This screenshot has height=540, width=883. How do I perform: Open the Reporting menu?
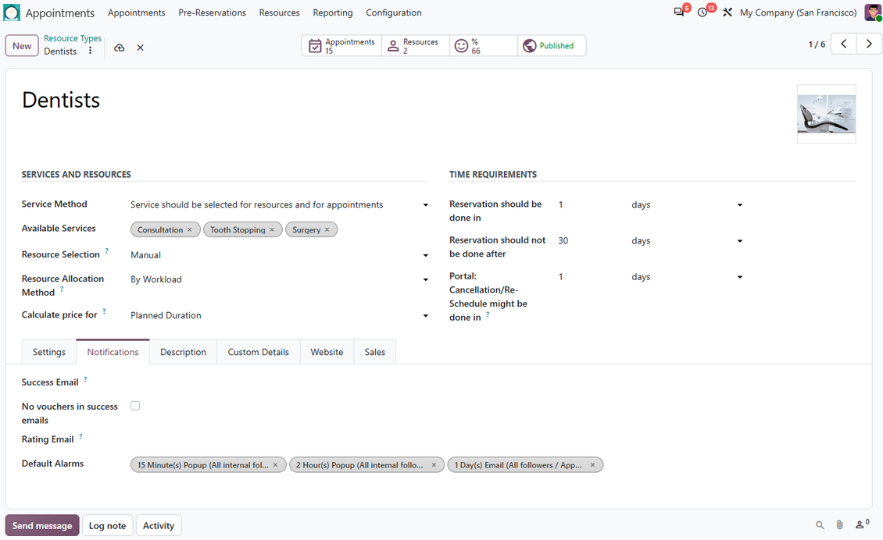pos(333,12)
